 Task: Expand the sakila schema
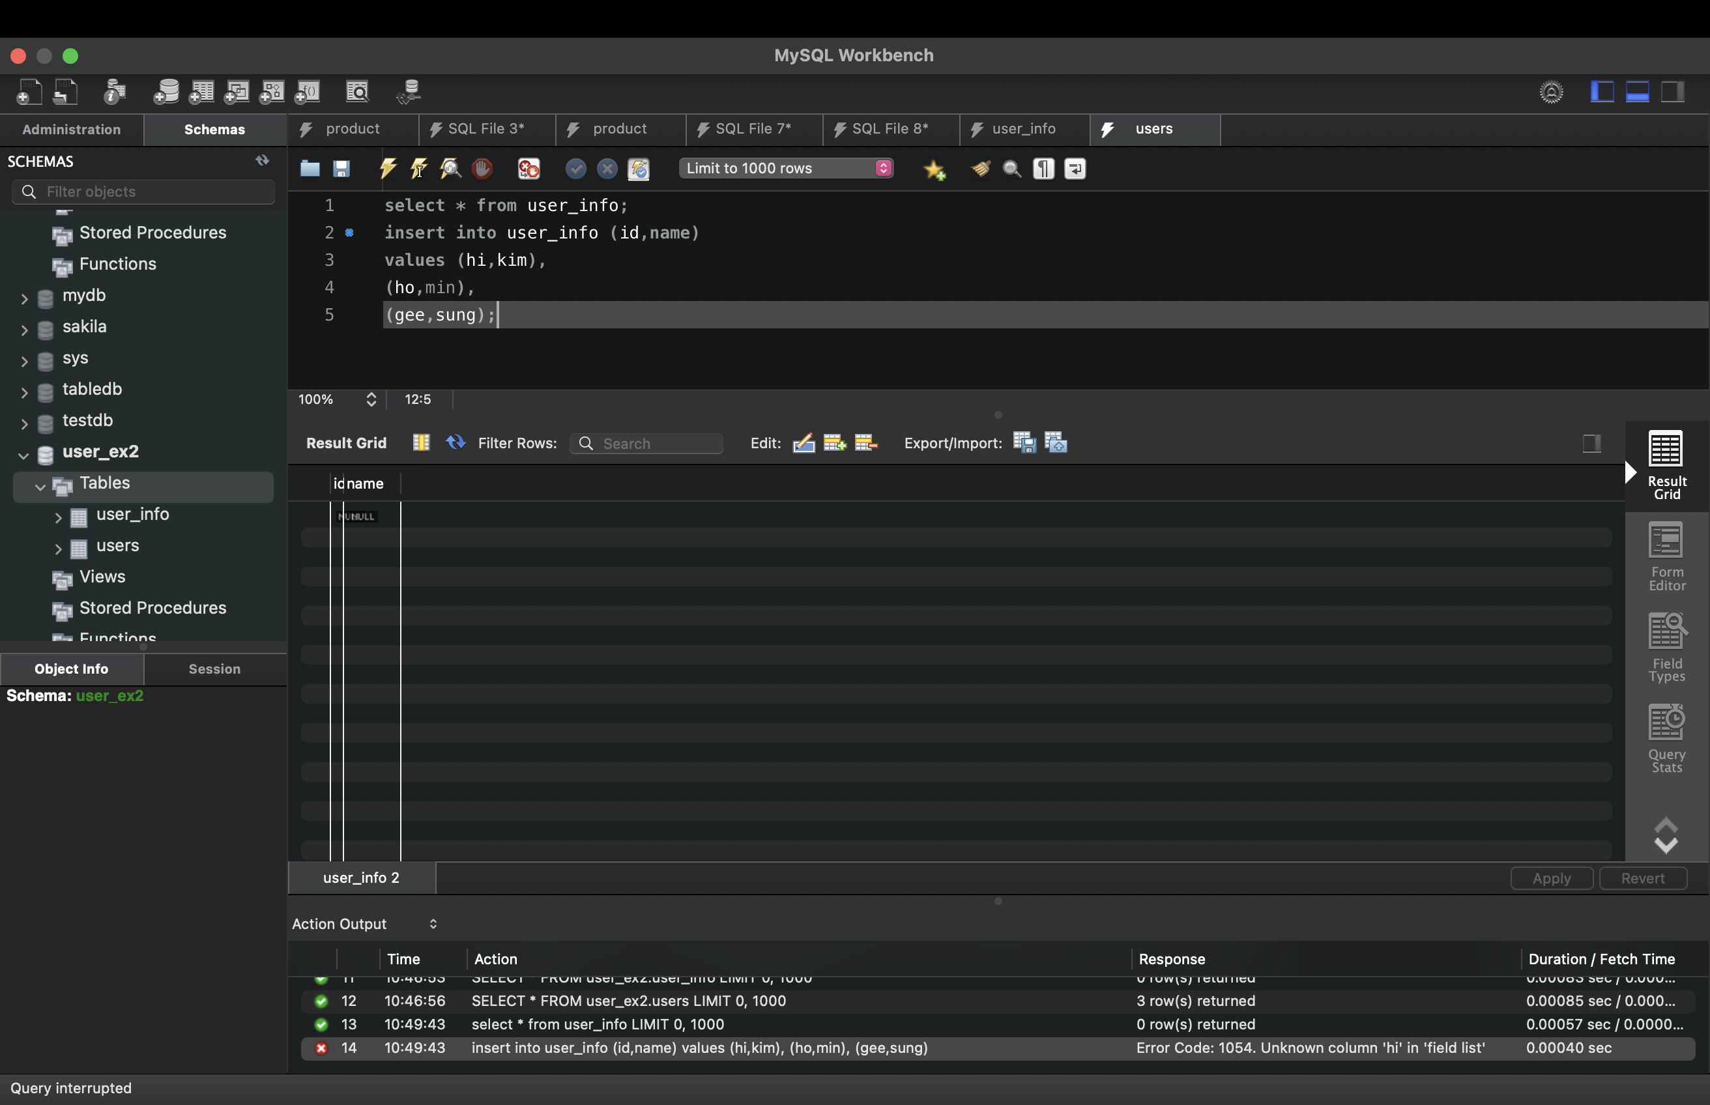point(24,328)
